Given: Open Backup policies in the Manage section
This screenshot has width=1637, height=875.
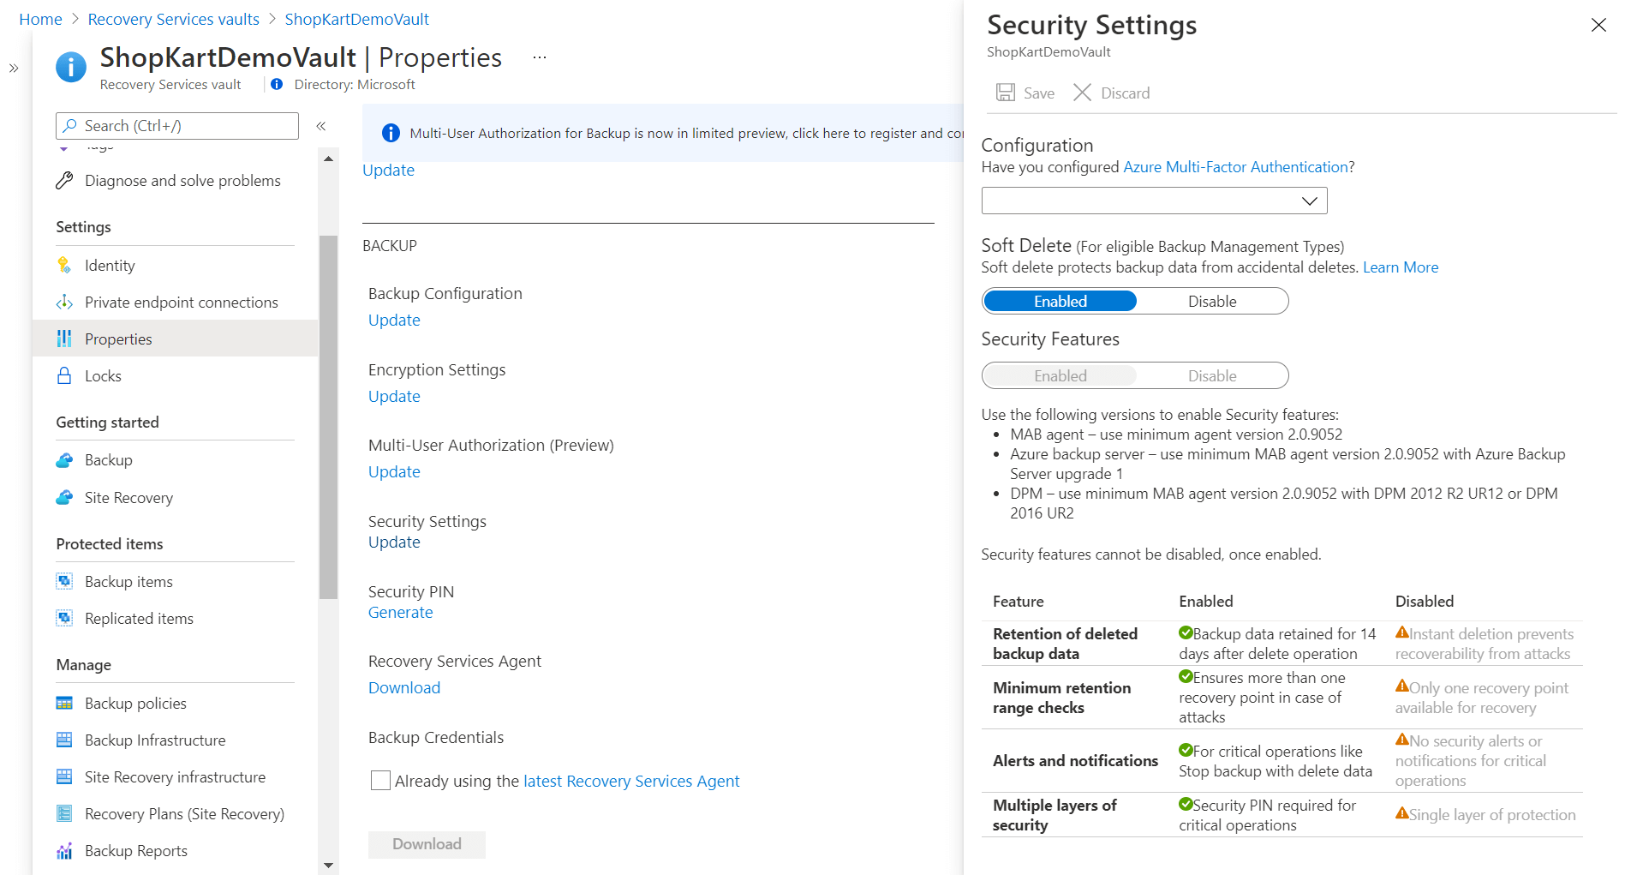Looking at the screenshot, I should point(135,704).
